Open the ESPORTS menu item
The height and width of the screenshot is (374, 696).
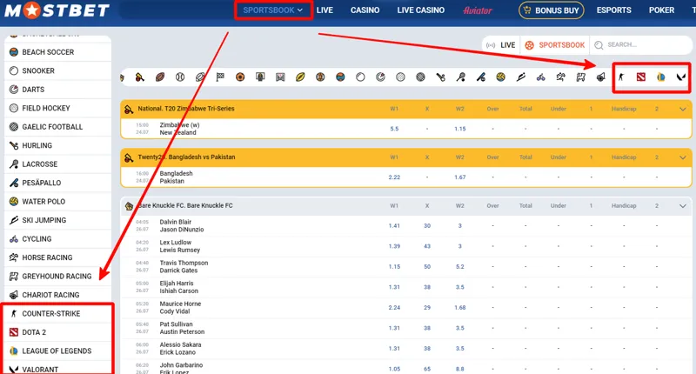614,10
